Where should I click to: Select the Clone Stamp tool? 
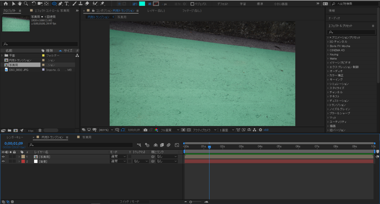click(80, 4)
